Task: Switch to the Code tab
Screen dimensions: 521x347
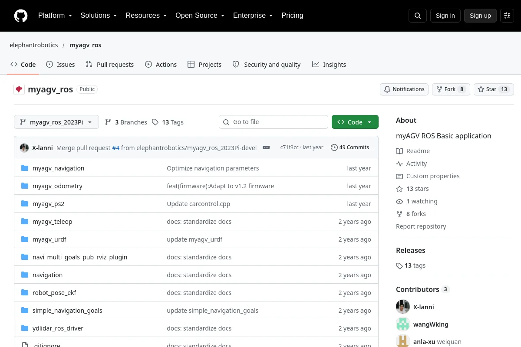Action: 23,64
